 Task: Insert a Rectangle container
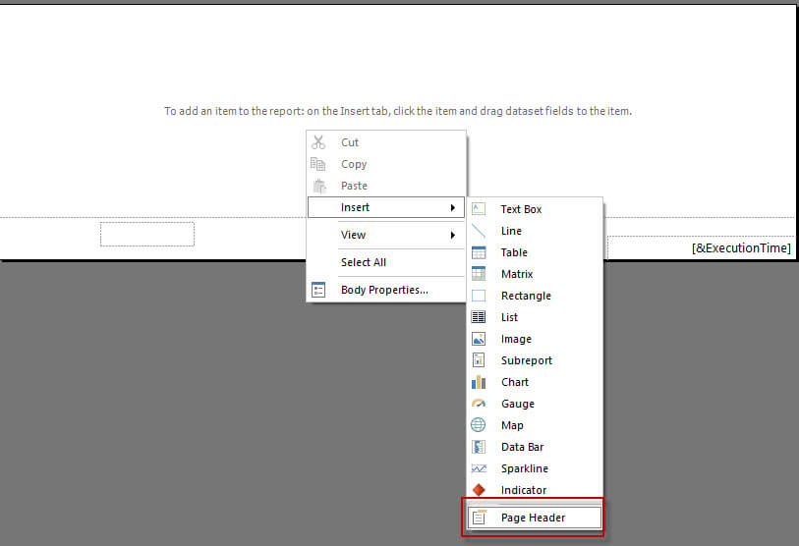click(x=535, y=296)
